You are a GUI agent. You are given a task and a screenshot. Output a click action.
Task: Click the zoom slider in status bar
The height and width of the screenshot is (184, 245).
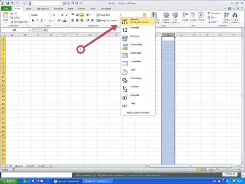tap(228, 169)
